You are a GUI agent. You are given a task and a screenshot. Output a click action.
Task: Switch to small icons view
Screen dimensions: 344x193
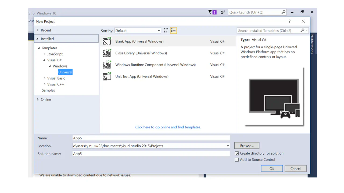tap(166, 31)
